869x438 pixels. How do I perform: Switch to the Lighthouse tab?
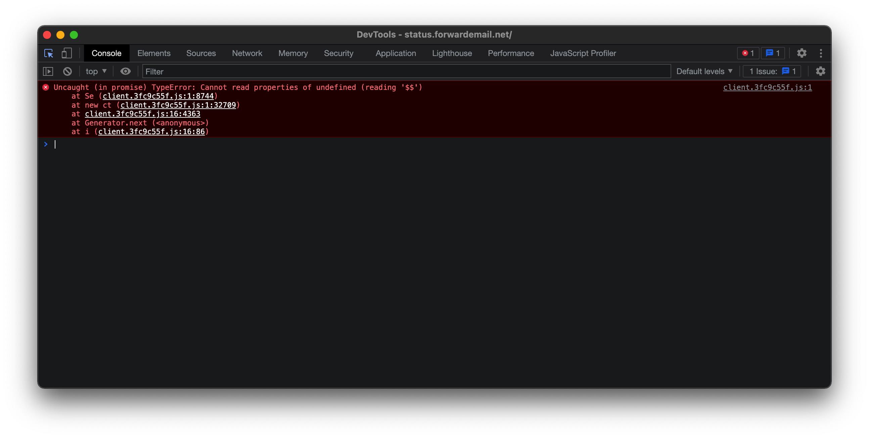(x=452, y=53)
